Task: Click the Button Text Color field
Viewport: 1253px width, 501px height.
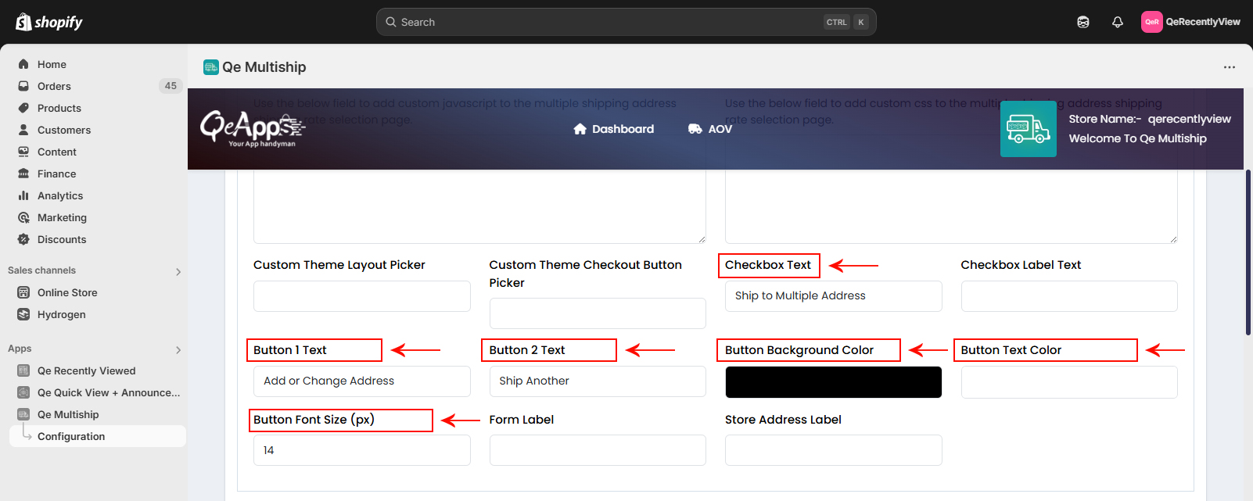Action: (x=1069, y=382)
